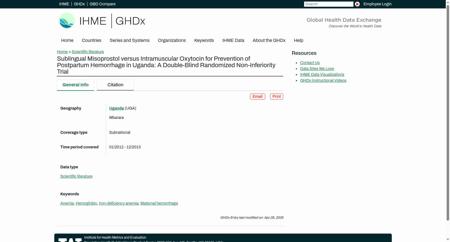450x242 pixels.
Task: Open Data Sites We Love link
Action: (x=317, y=69)
